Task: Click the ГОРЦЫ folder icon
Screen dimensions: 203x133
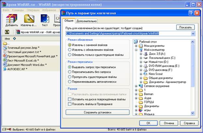Action: [x=141, y=102]
